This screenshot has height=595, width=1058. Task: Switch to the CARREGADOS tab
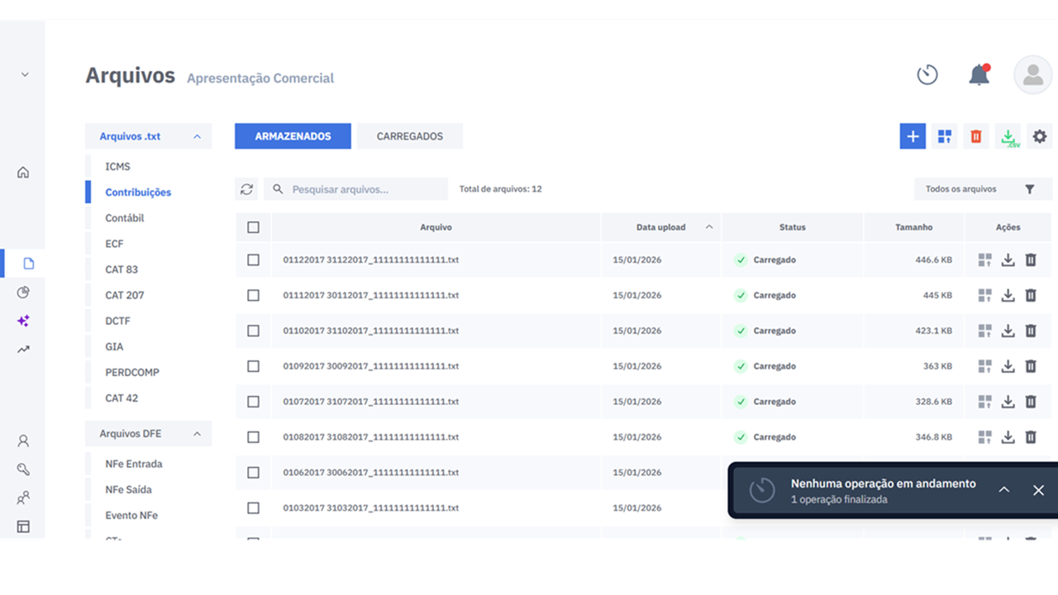pos(410,136)
